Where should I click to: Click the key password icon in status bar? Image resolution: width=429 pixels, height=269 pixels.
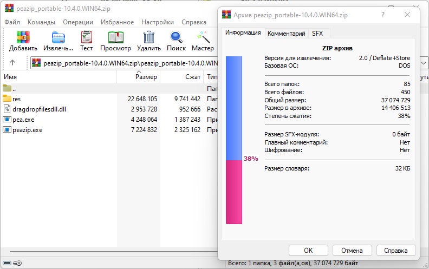click(17, 263)
